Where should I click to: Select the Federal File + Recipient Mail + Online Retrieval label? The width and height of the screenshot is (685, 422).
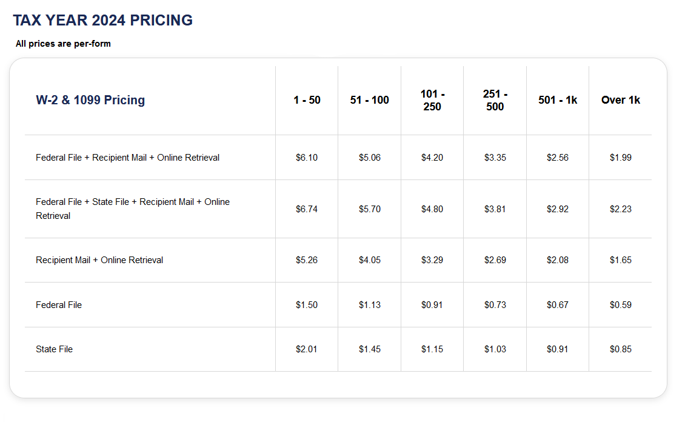127,158
